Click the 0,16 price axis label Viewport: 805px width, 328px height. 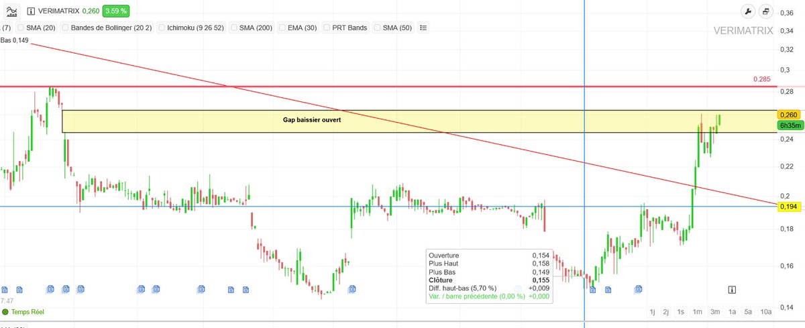(x=787, y=266)
